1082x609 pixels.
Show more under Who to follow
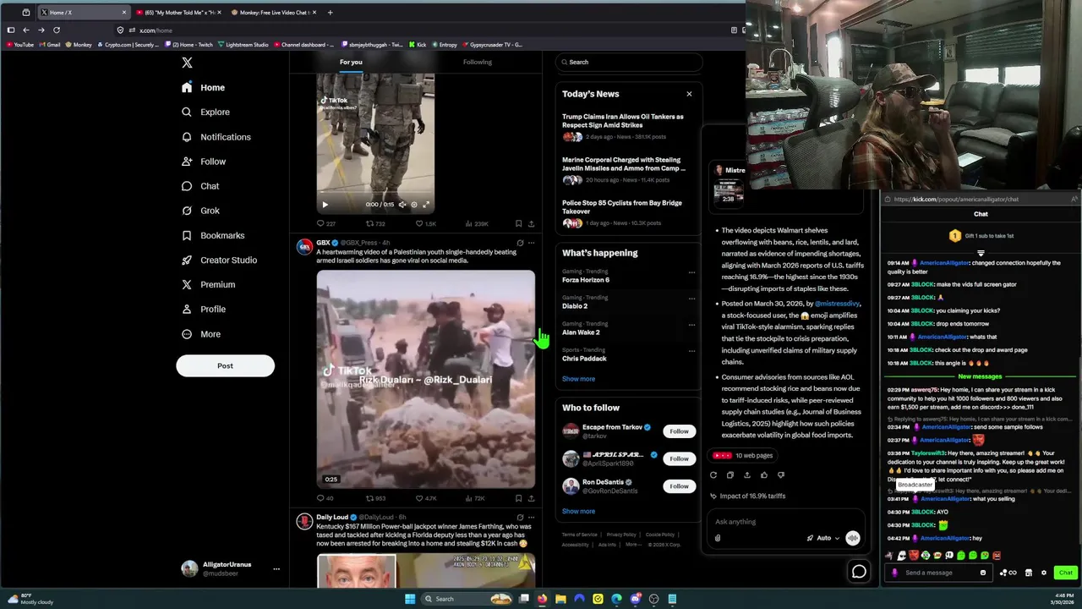tap(578, 511)
